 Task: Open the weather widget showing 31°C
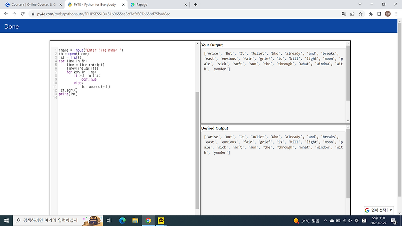point(307,221)
